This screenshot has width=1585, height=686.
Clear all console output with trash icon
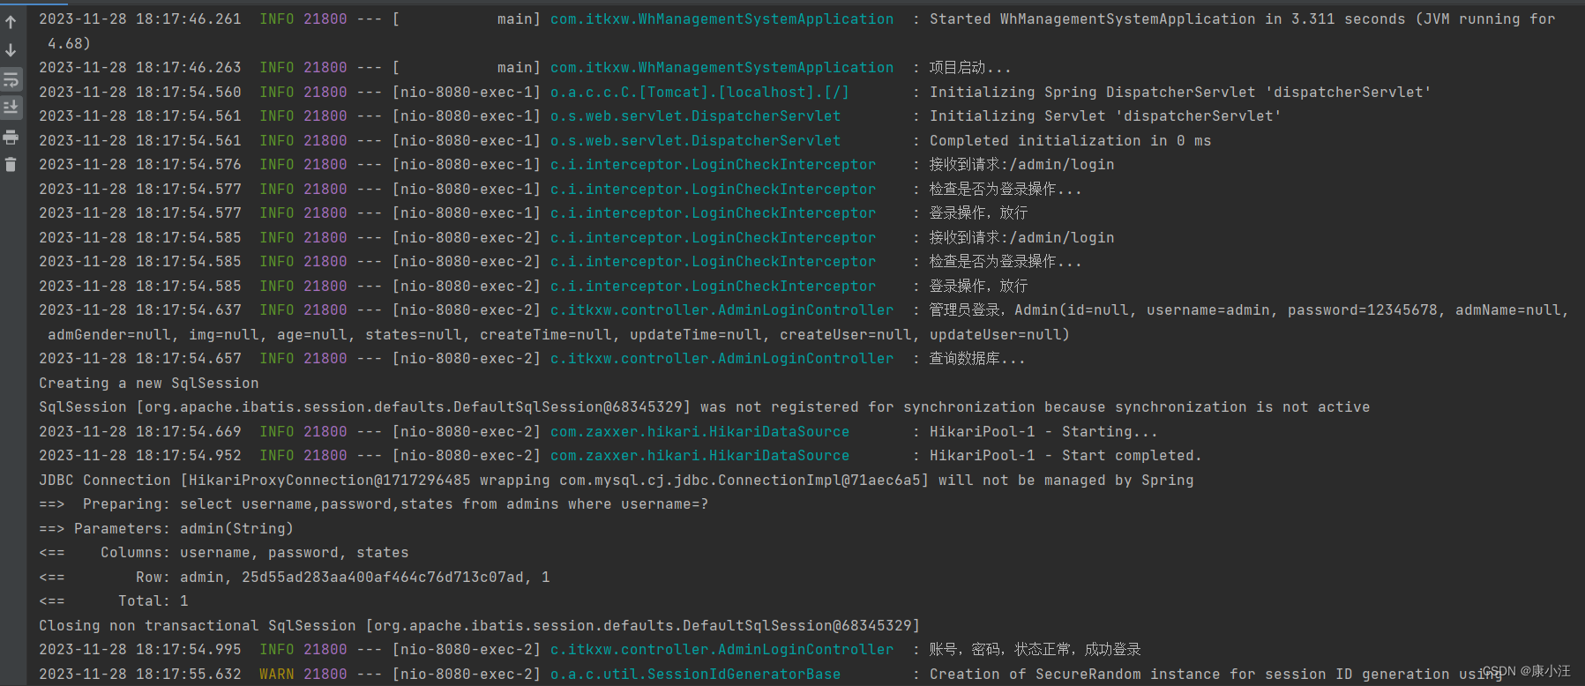point(11,165)
